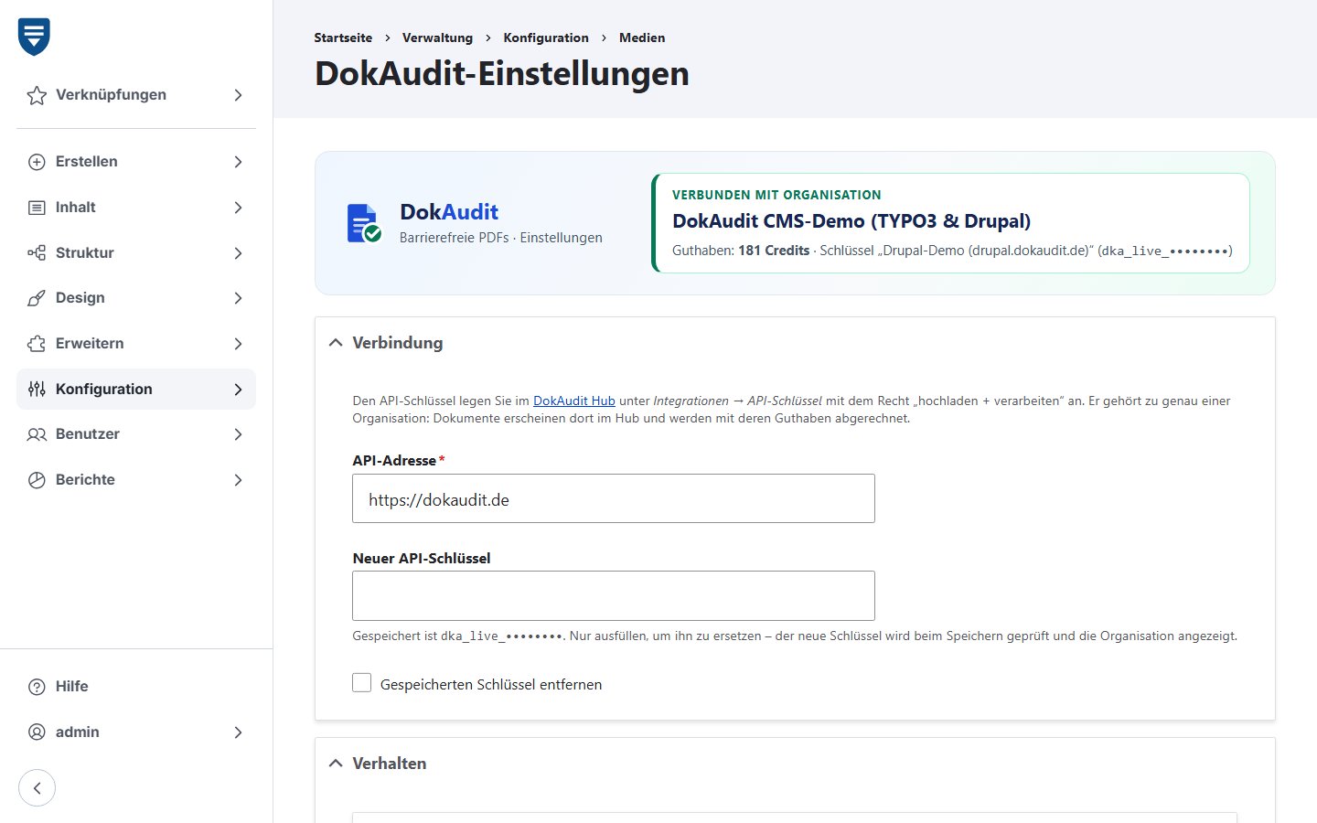This screenshot has height=823, width=1317.
Task: Select the Hilfe menu item
Action: (136, 687)
